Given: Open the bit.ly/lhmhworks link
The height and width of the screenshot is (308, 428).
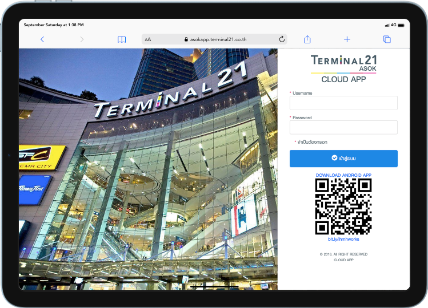Looking at the screenshot, I should pos(343,239).
